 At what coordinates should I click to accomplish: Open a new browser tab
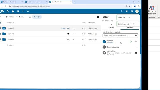[x=74, y=2]
